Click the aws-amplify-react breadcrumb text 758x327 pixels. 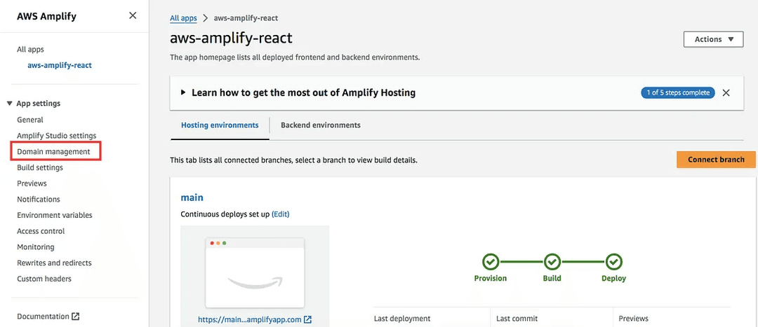[246, 18]
